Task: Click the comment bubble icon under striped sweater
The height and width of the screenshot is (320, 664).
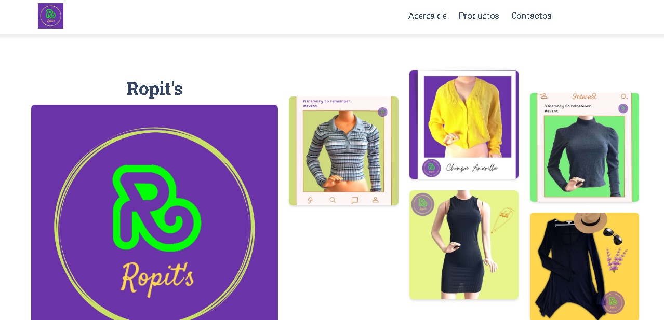Action: pos(354,200)
